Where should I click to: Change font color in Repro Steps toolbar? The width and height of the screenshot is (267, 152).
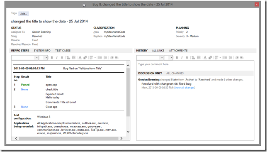coord(80,58)
